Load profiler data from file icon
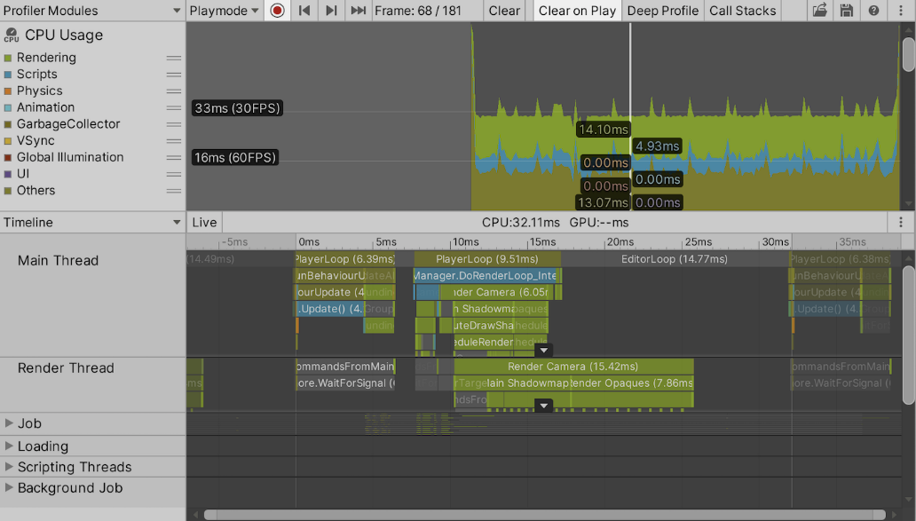This screenshot has width=916, height=521. click(x=820, y=11)
